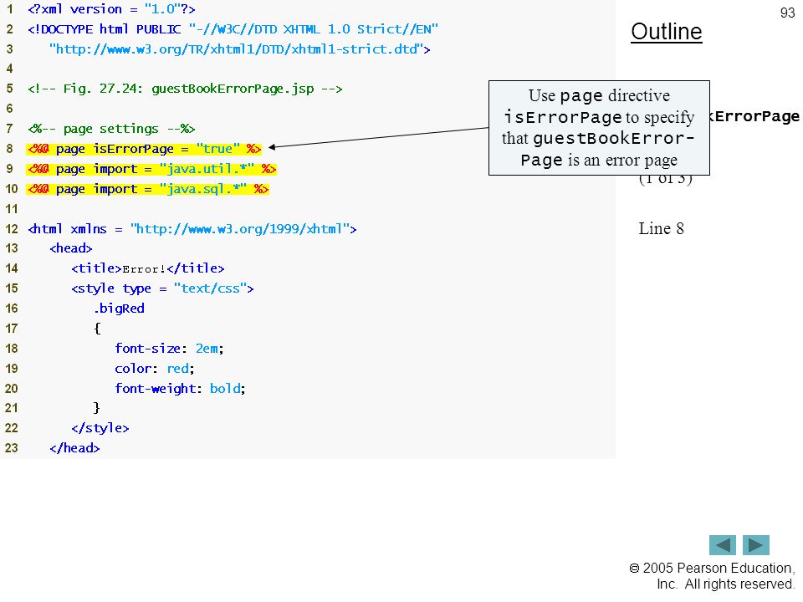This screenshot has height=602, width=803.
Task: Select the title Error! line
Action: (x=148, y=268)
